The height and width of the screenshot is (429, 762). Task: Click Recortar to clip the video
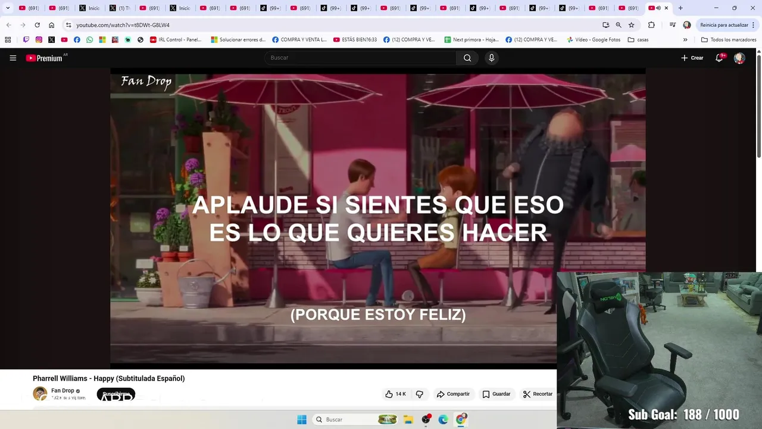538,394
